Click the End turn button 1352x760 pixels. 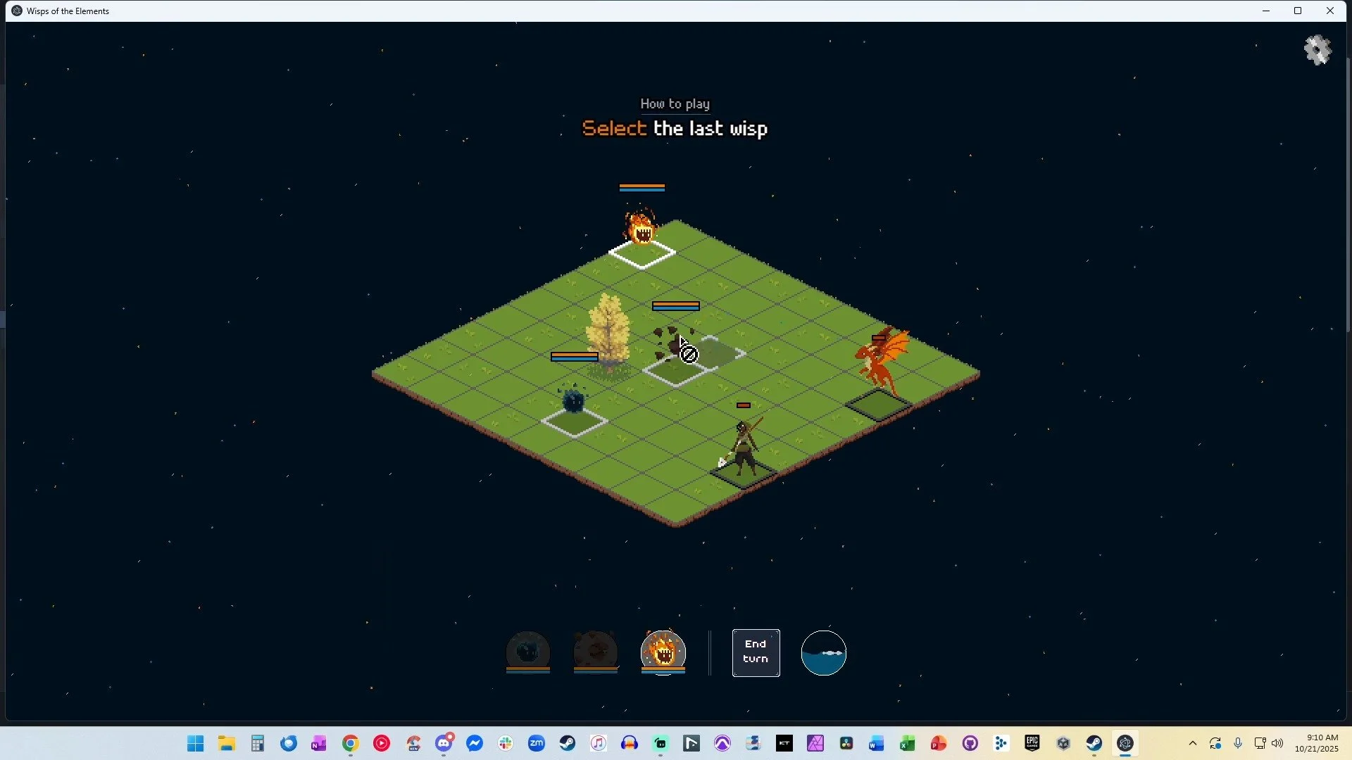pyautogui.click(x=756, y=652)
